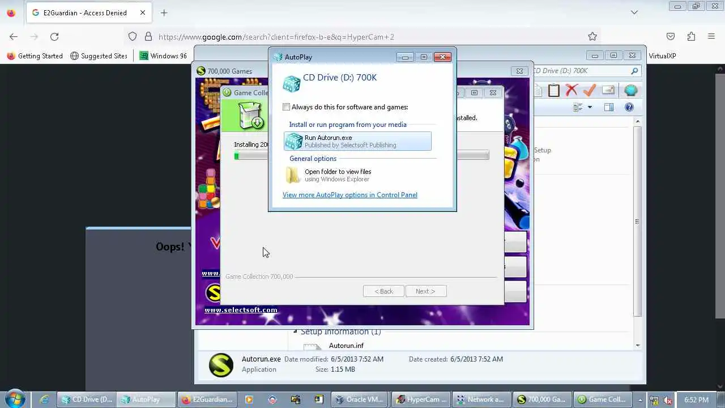725x408 pixels.
Task: Click the CD Drive dice icon in AutoPlay header
Action: pyautogui.click(x=292, y=83)
